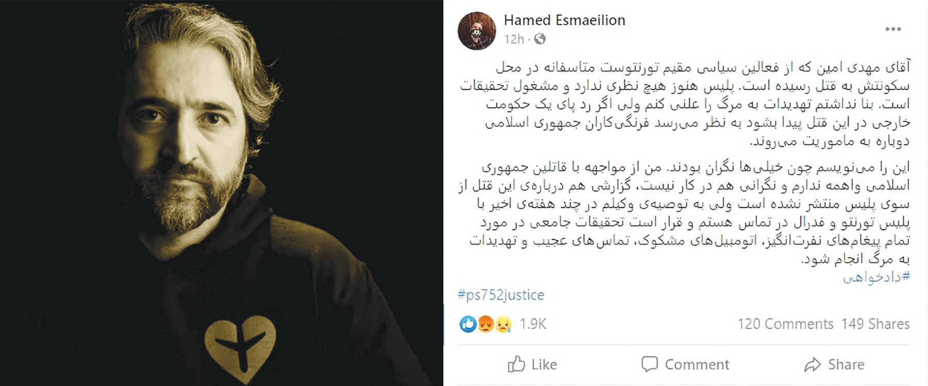Open Hamed Esmaeilion's profile picture

pyautogui.click(x=477, y=31)
